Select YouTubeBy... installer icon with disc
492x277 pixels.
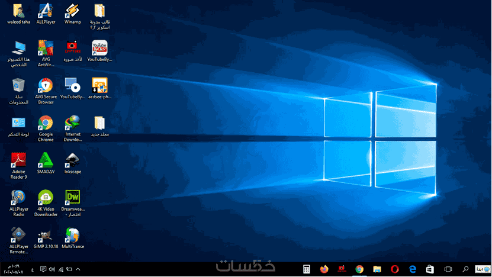coord(72,88)
